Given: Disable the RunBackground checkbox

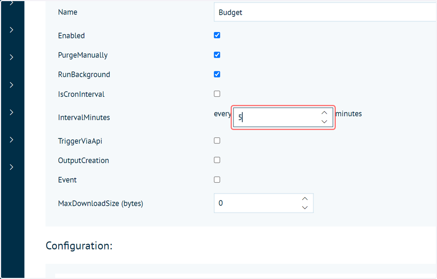Looking at the screenshot, I should click(x=217, y=74).
